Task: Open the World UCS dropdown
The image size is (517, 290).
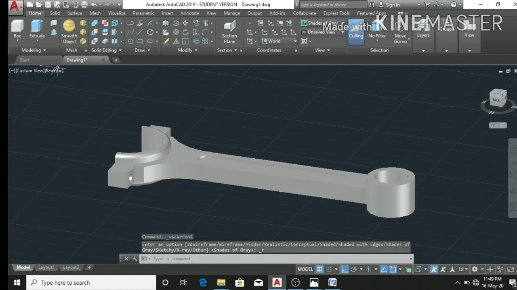Action: pos(279,41)
